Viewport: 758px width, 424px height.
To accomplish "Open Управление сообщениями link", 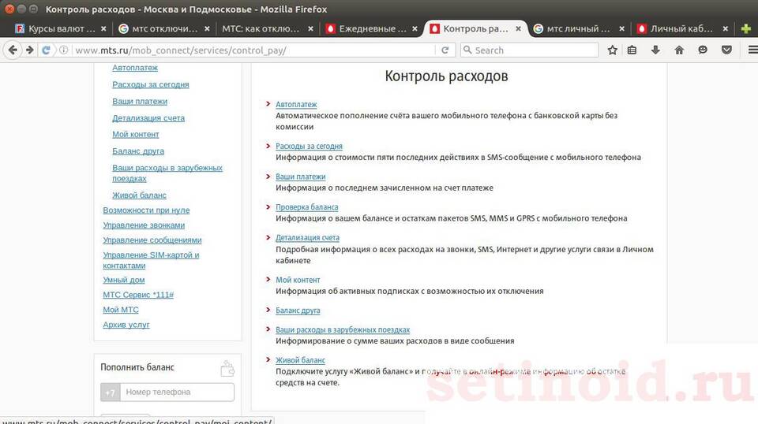I will click(152, 240).
